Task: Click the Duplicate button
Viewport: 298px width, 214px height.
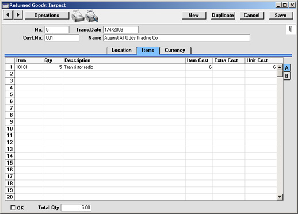Action: tap(223, 15)
